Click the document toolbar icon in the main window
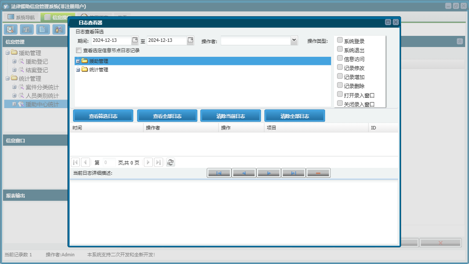Screen dimensions: 469x264 point(43,29)
